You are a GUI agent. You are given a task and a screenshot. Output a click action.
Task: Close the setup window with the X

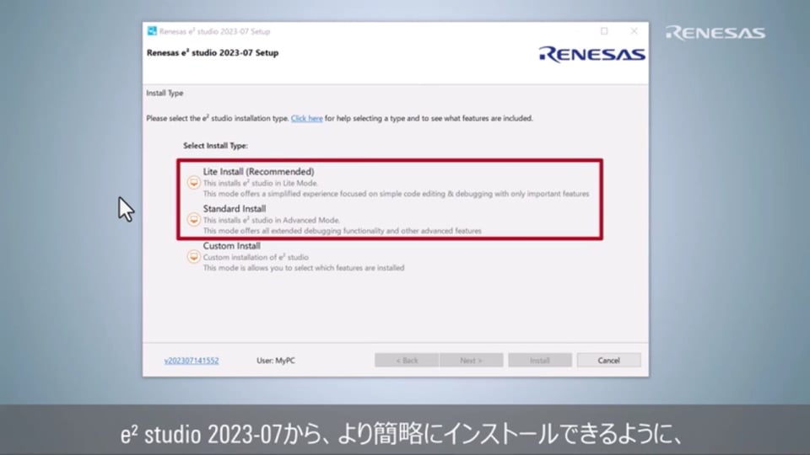[634, 31]
